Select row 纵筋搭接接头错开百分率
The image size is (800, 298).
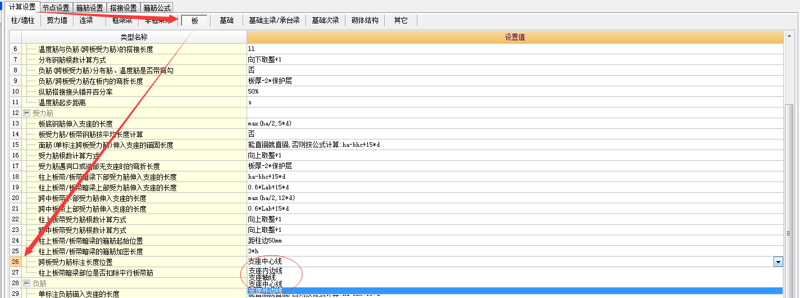(76, 92)
